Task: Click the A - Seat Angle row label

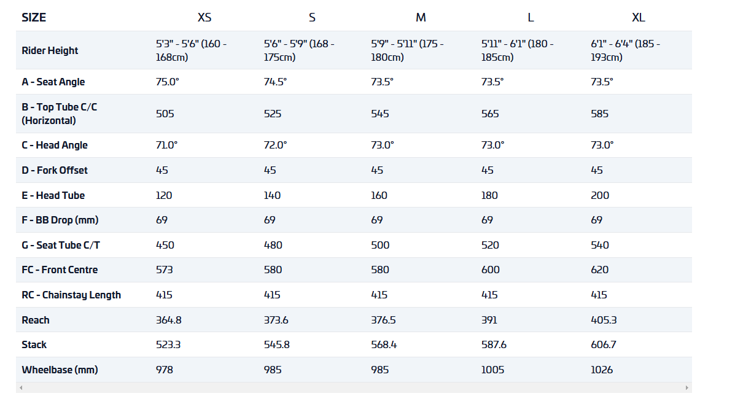Action: point(53,82)
